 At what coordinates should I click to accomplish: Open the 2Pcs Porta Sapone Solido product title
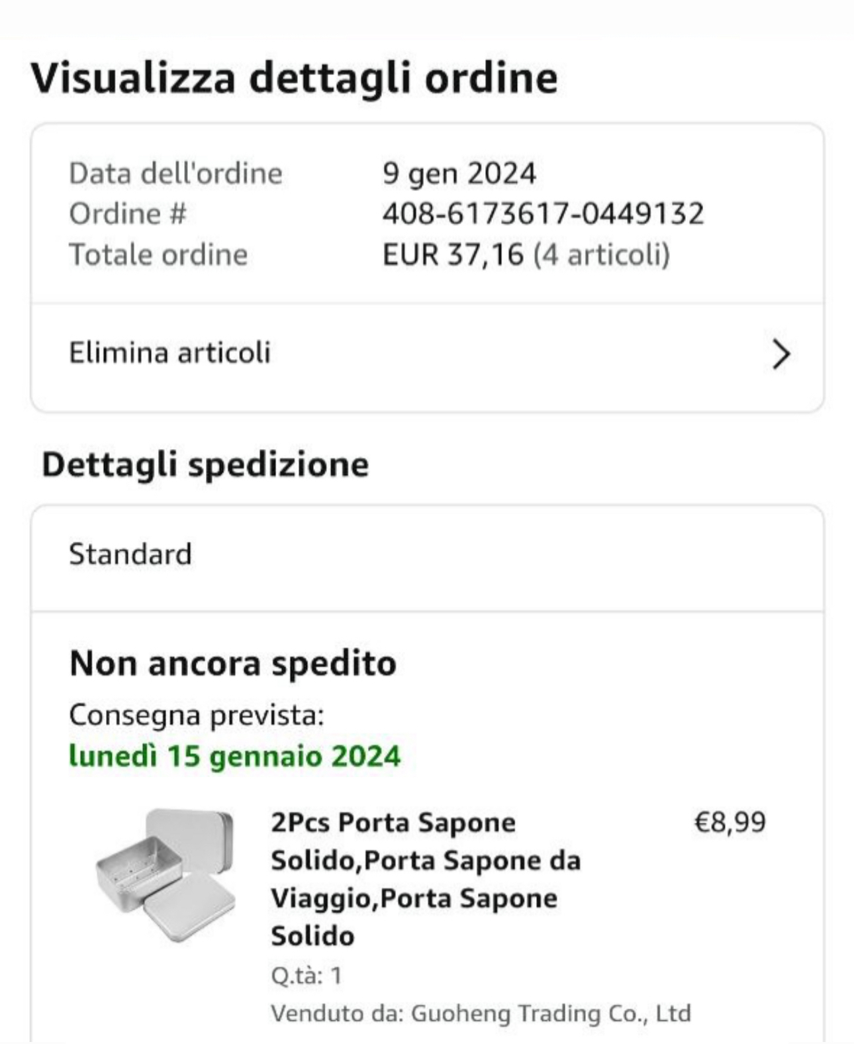426,878
